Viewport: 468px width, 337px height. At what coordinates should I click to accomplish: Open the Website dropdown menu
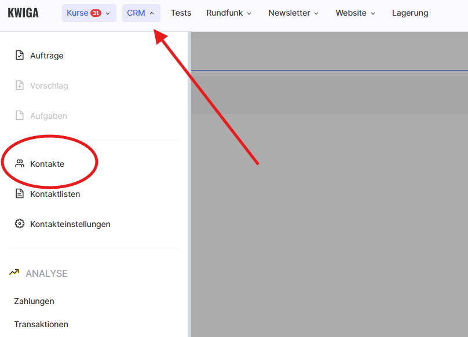355,13
